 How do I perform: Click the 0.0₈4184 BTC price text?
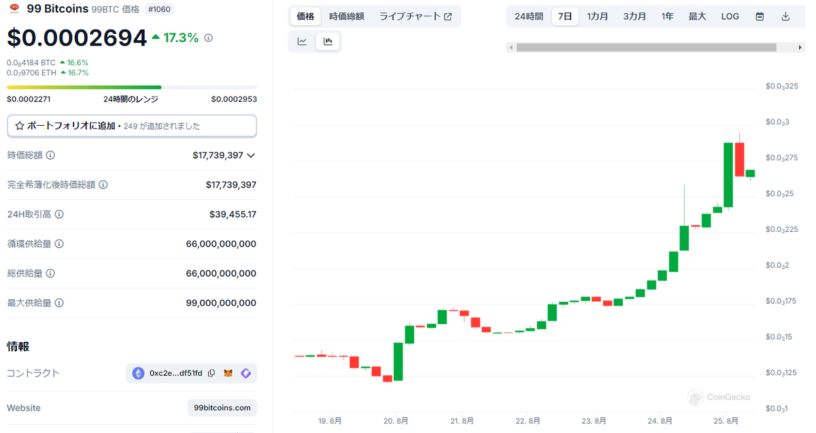click(x=31, y=63)
